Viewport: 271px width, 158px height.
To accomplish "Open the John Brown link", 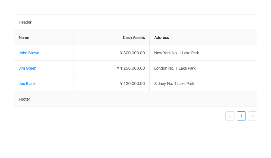I will pos(29,53).
